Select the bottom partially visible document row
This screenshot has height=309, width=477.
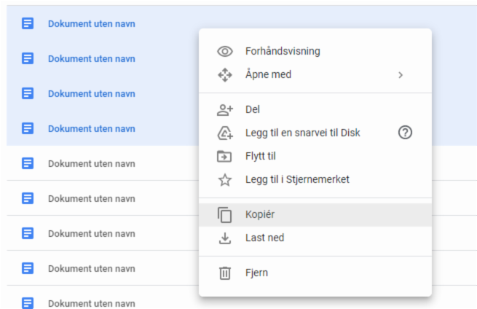(91, 302)
